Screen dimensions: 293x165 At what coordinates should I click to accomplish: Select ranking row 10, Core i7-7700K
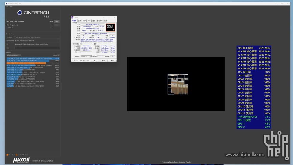(x=33, y=79)
